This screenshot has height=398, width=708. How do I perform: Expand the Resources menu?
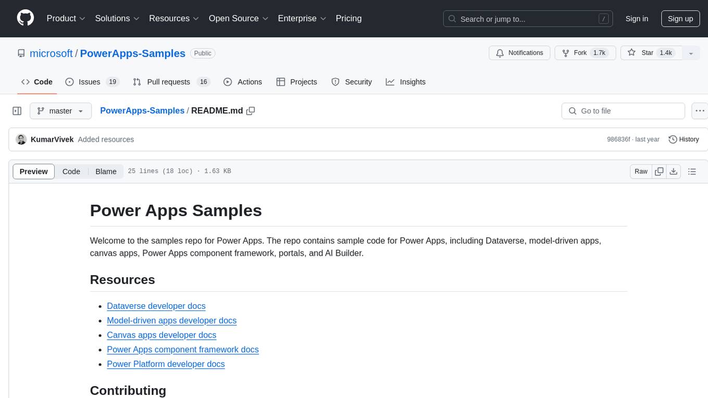174,18
